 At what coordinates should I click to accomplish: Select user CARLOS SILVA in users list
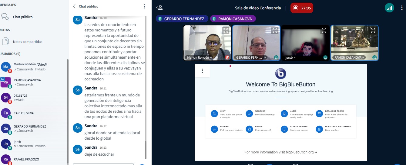(x=33, y=113)
